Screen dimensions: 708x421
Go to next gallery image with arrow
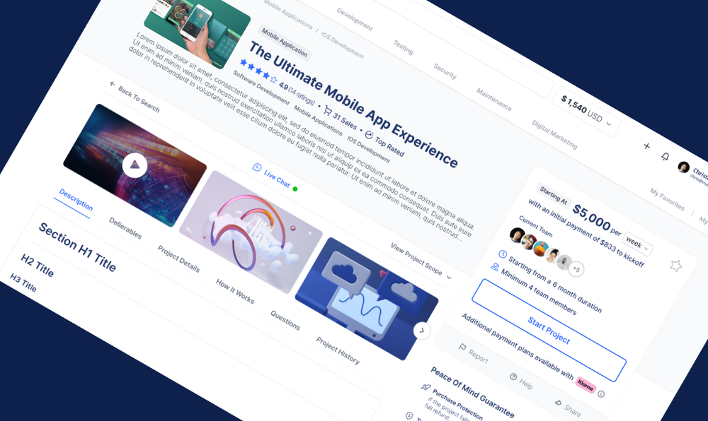click(x=422, y=331)
